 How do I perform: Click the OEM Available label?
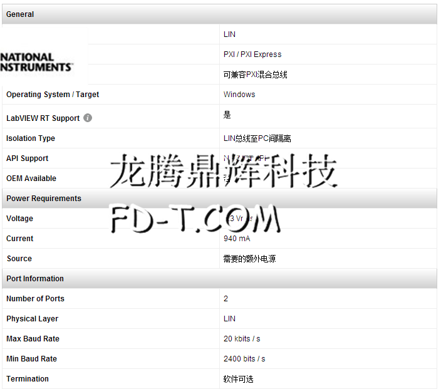(31, 179)
